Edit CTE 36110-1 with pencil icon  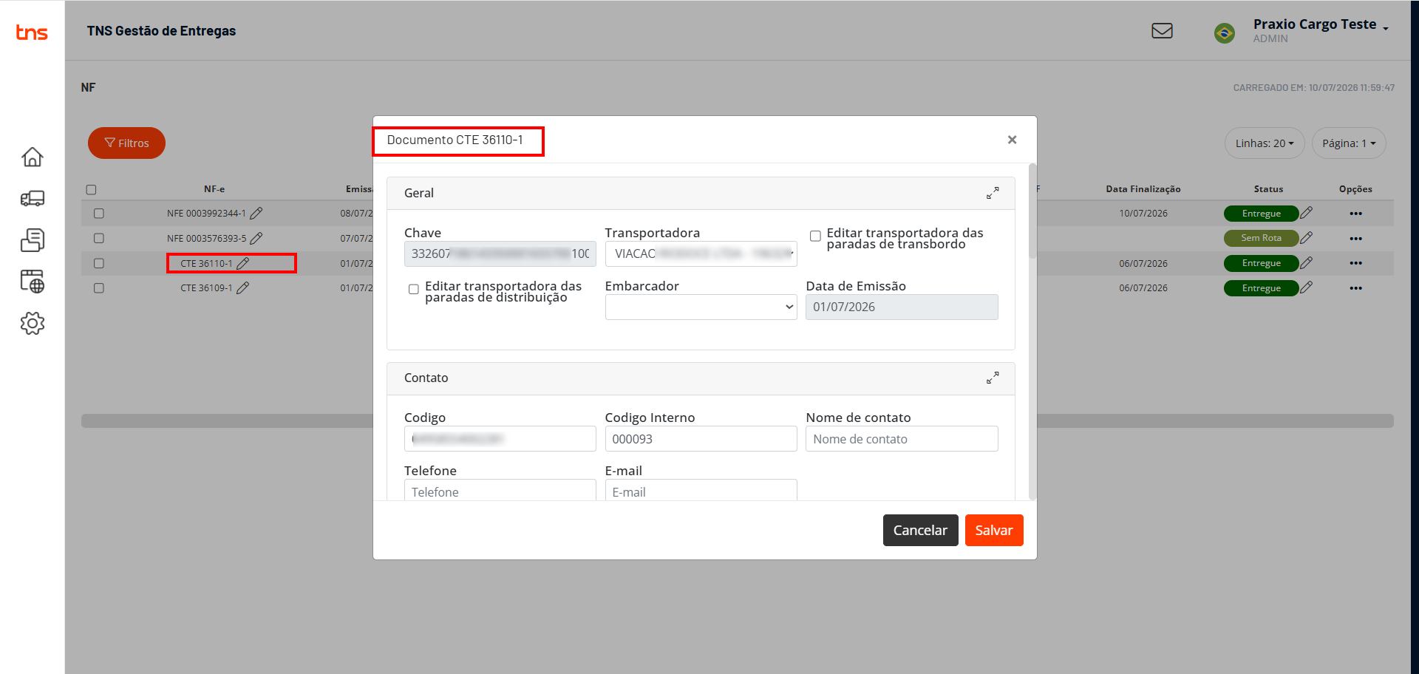tap(242, 264)
